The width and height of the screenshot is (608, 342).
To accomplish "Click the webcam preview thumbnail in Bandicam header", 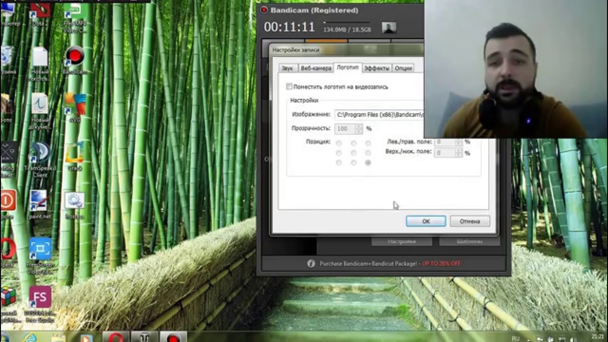I will (389, 28).
